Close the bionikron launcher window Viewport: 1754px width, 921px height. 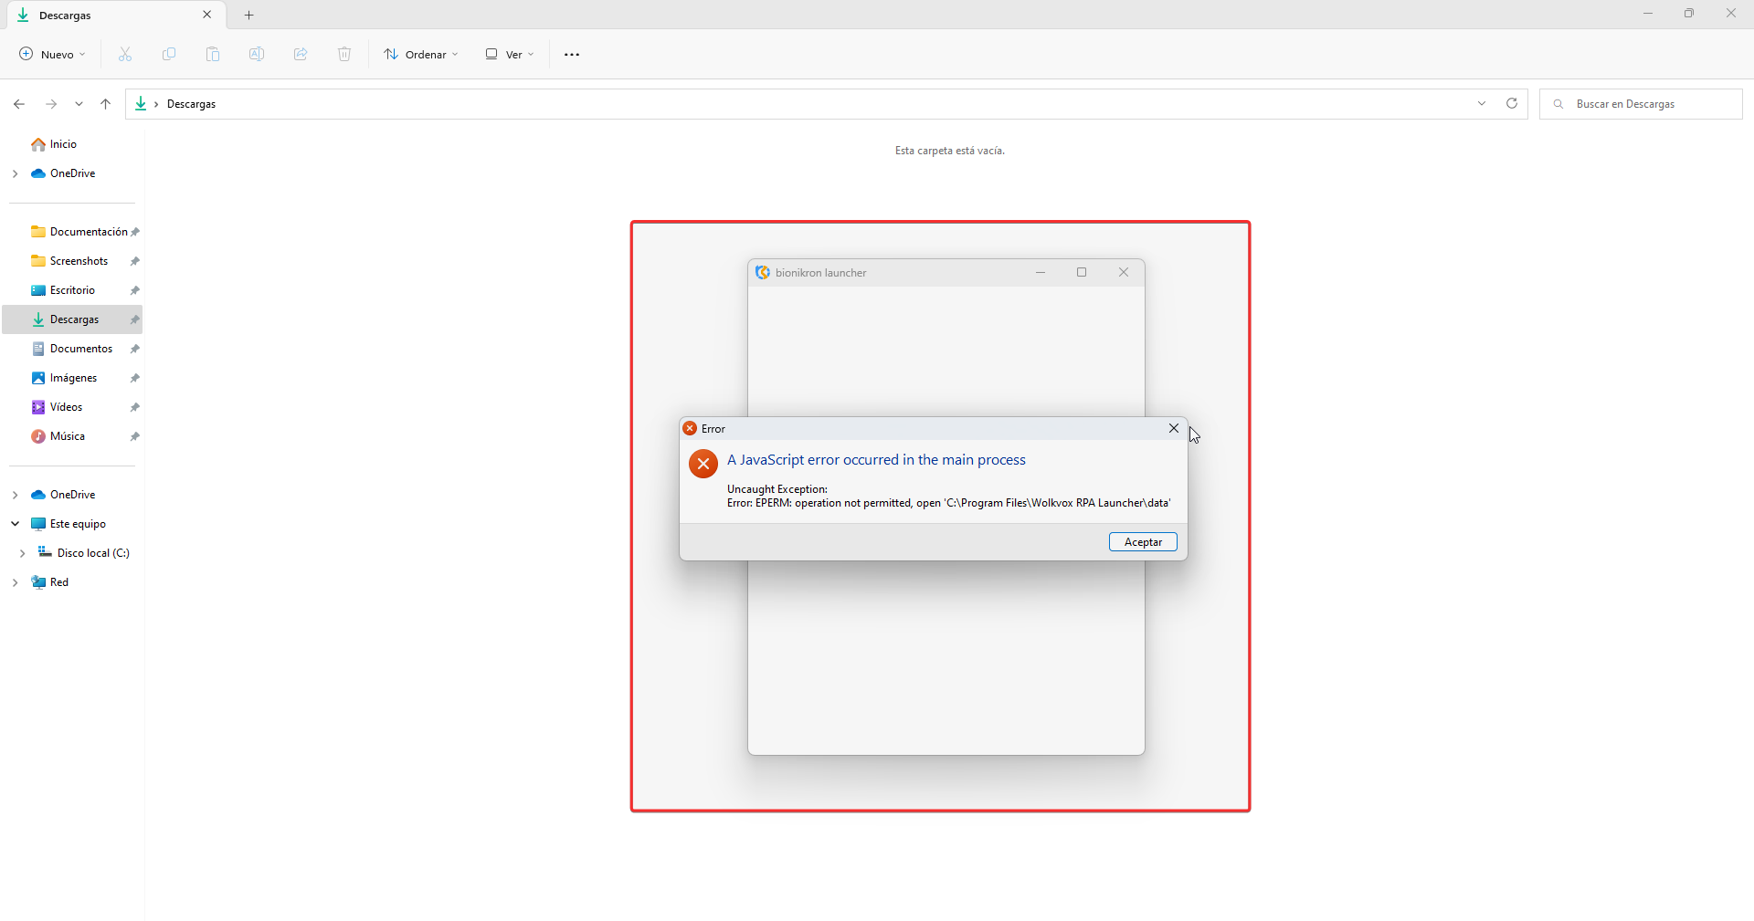point(1124,273)
